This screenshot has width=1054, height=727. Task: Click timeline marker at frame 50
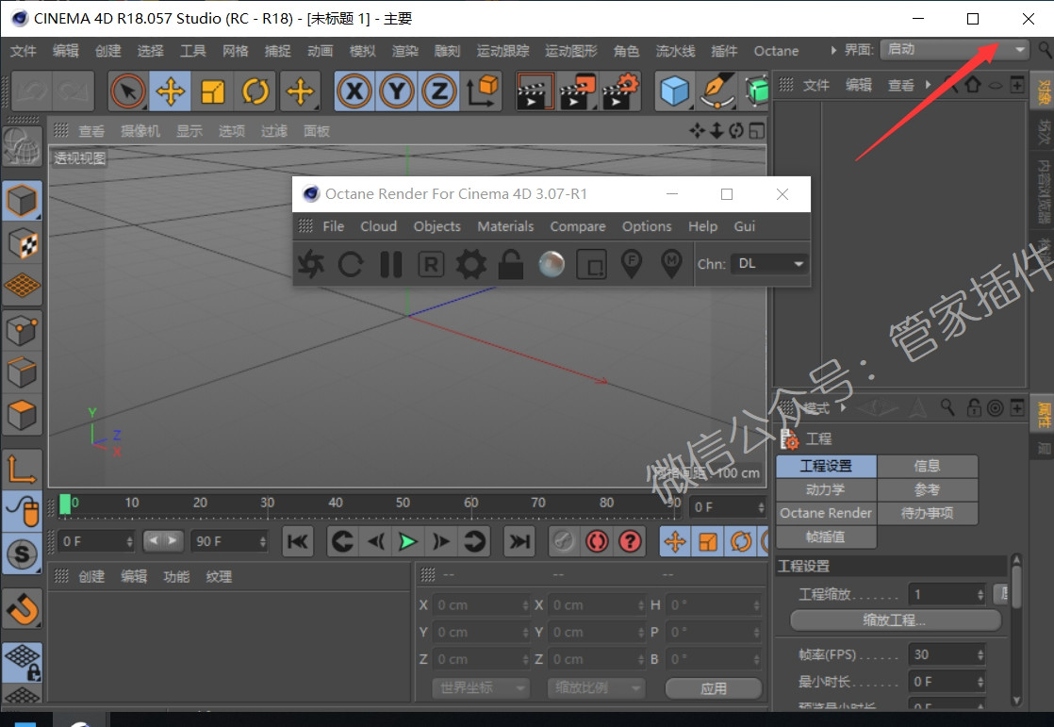click(403, 503)
